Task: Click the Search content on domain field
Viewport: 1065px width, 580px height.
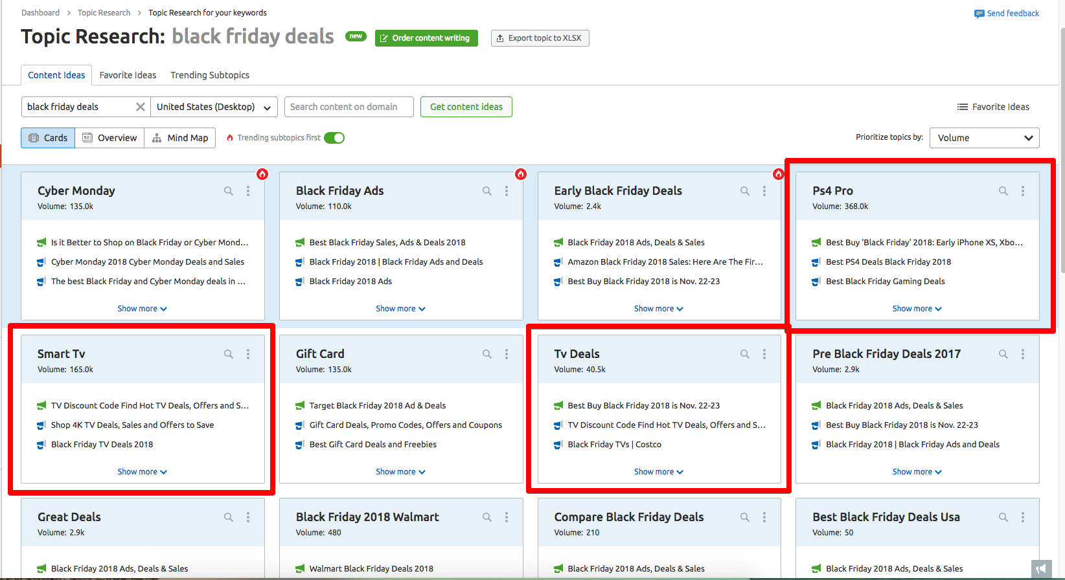Action: tap(349, 107)
